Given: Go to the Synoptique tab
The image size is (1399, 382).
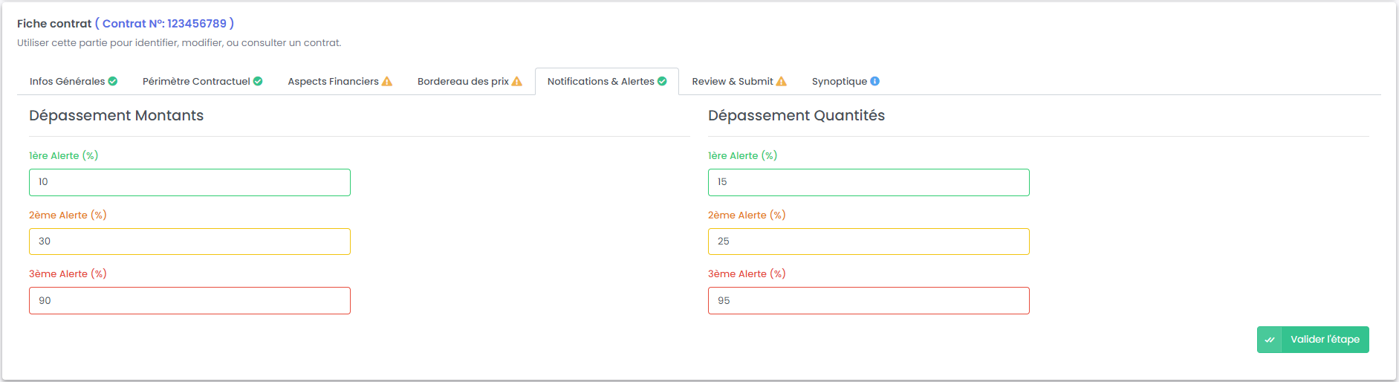Looking at the screenshot, I should (x=839, y=81).
